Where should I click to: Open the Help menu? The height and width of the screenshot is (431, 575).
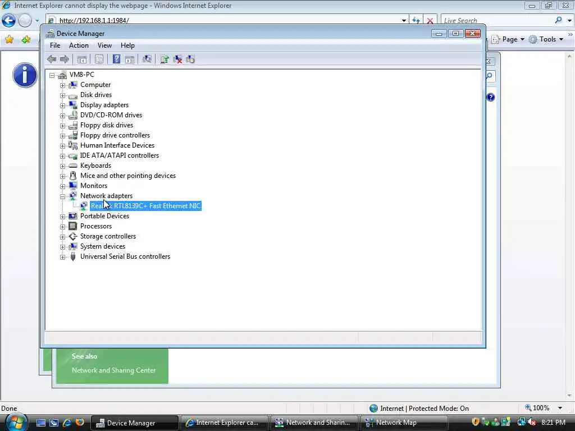(x=127, y=45)
